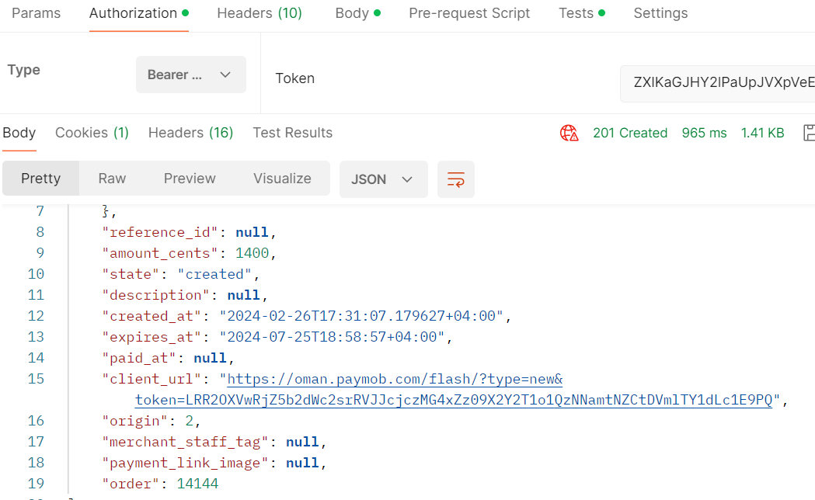This screenshot has width=815, height=500.
Task: Open the Cookies (1) response tab
Action: [92, 133]
